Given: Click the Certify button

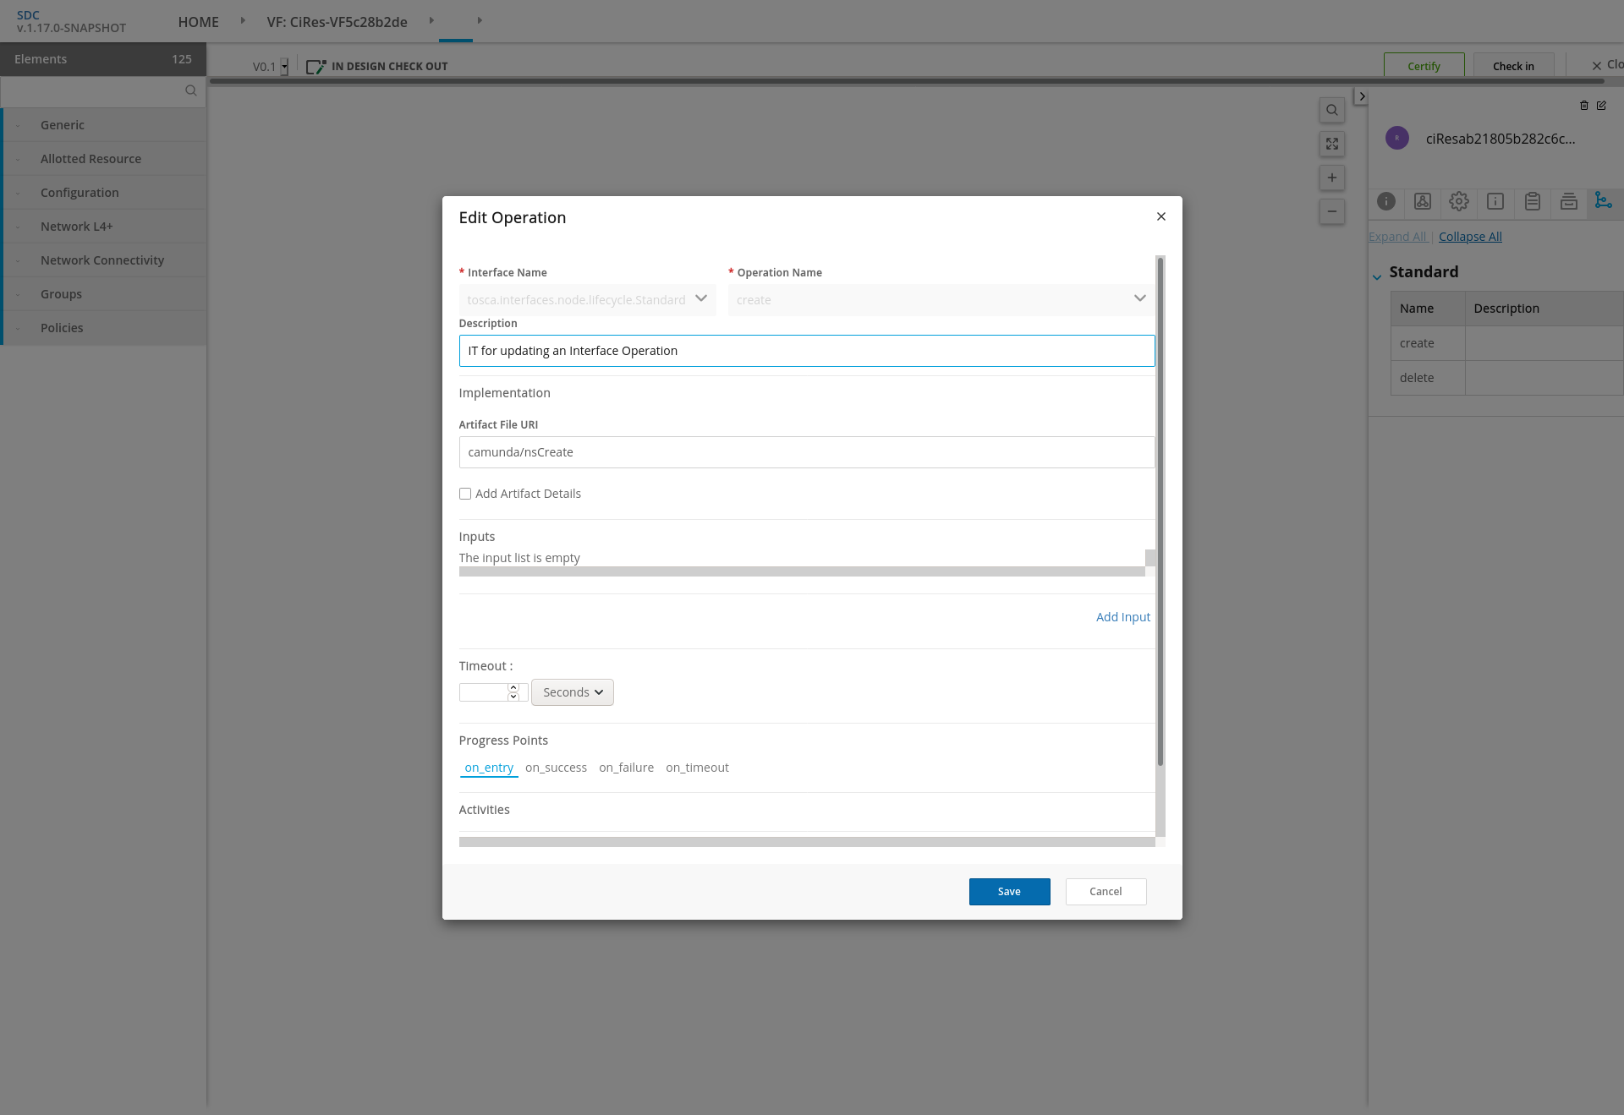Looking at the screenshot, I should coord(1424,66).
